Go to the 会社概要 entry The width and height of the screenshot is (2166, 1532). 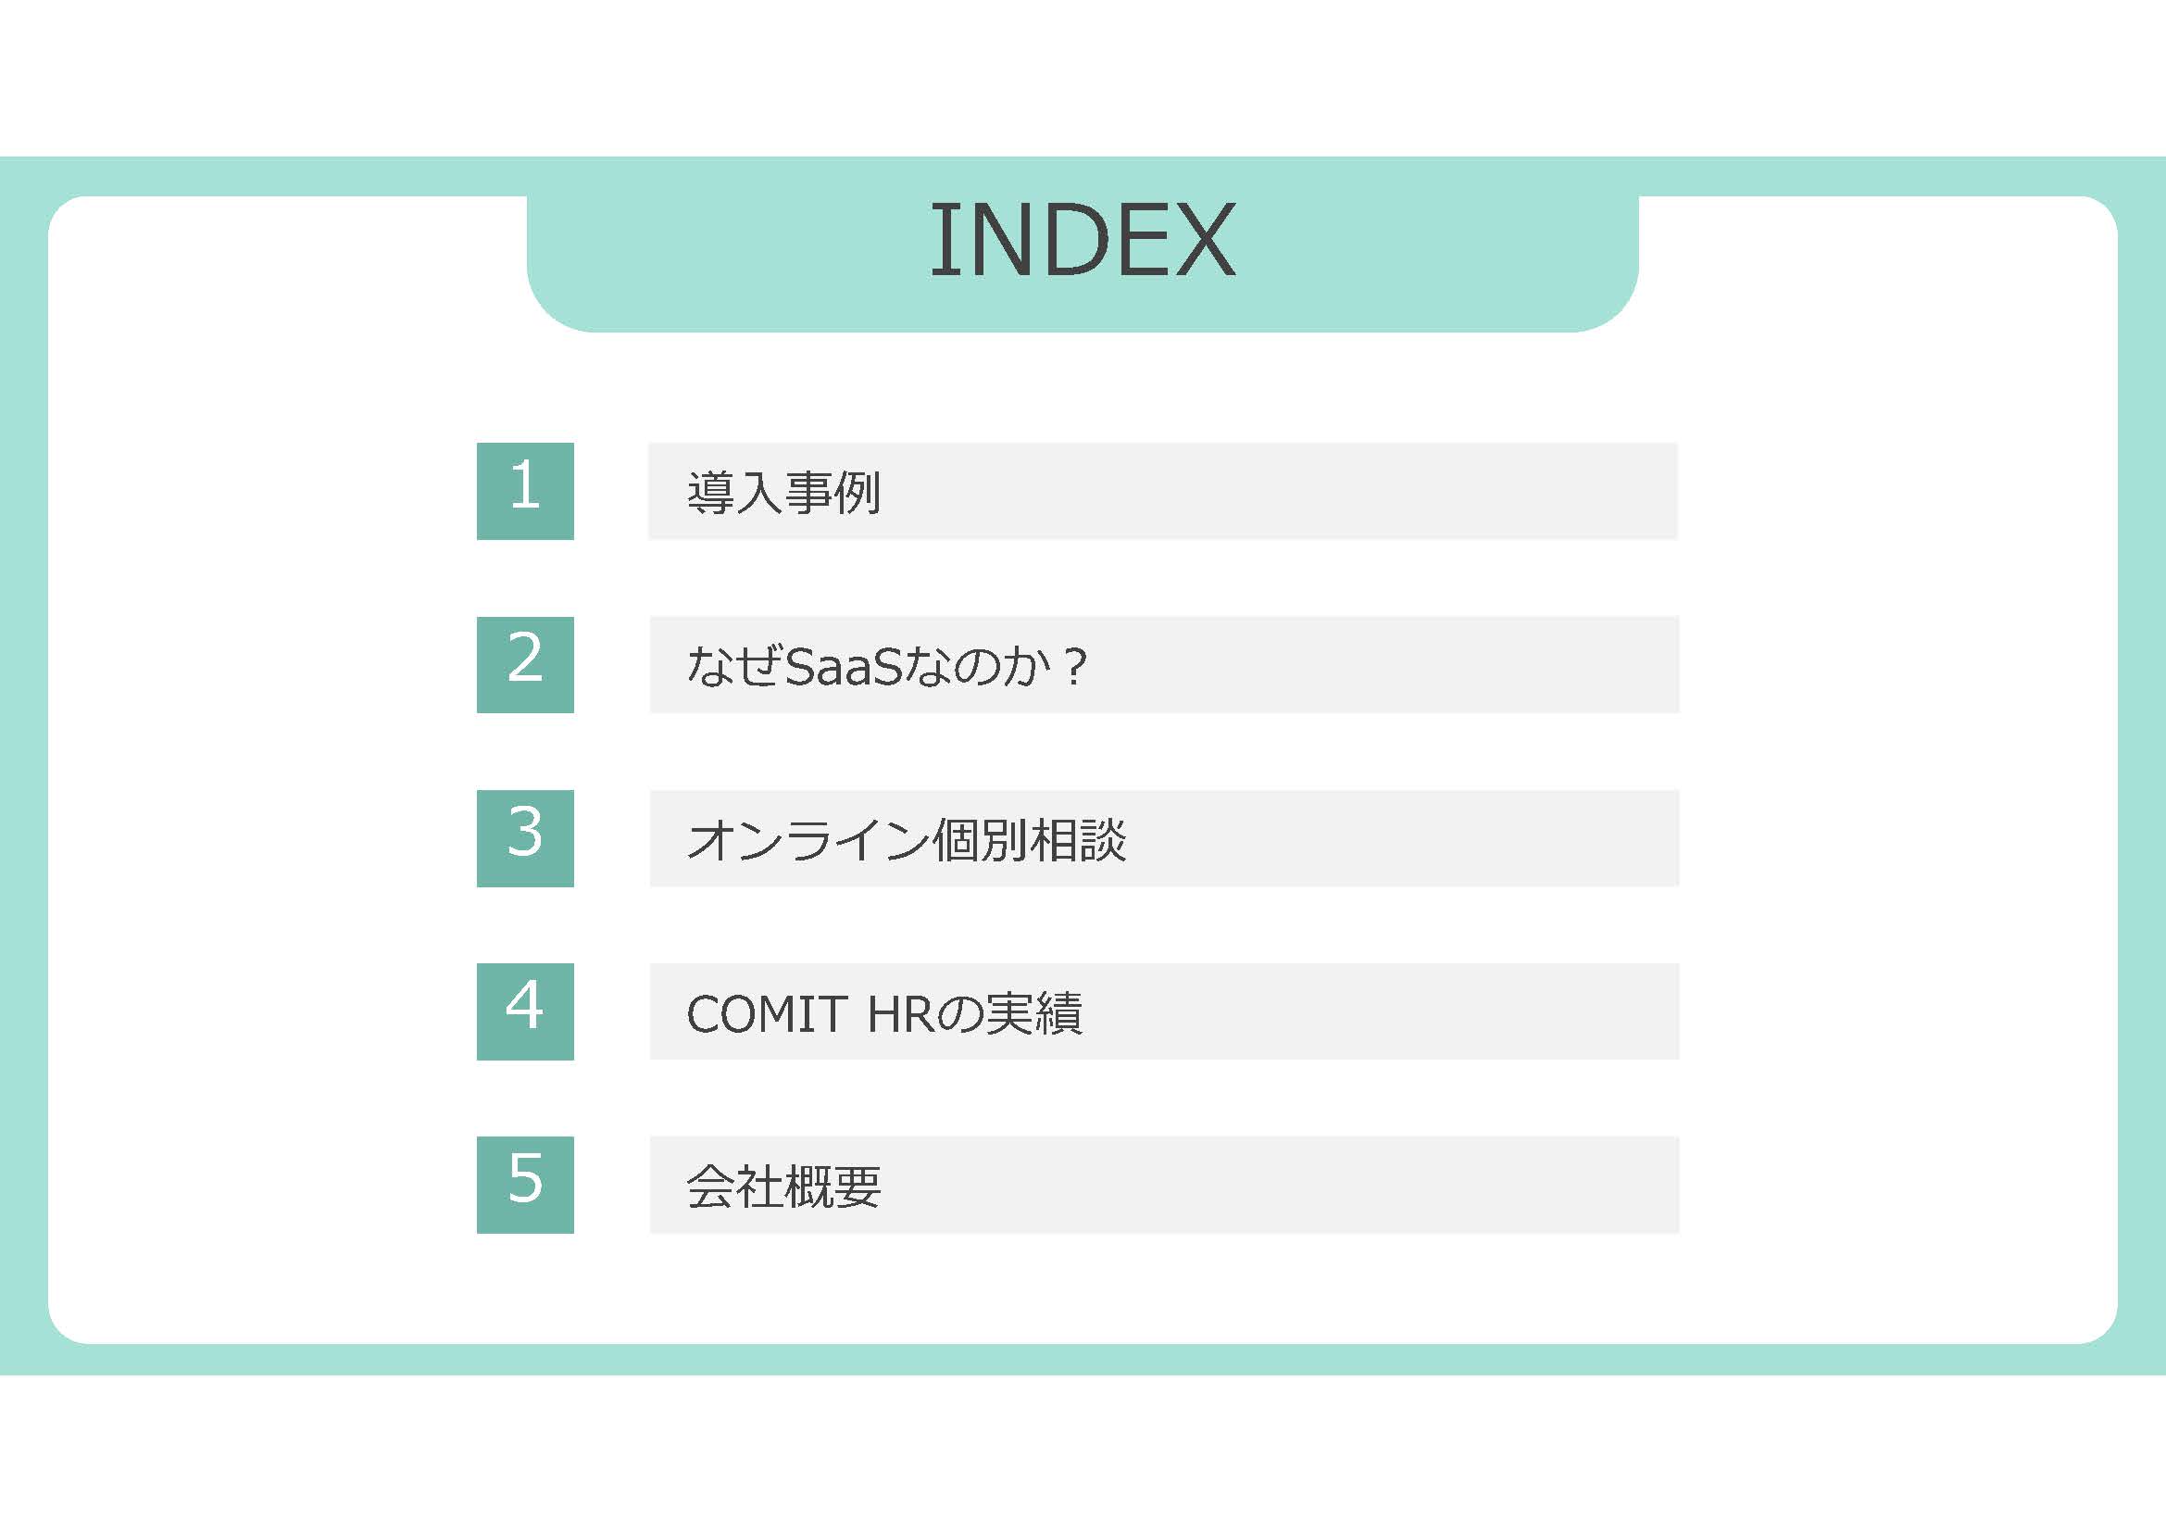pyautogui.click(x=1164, y=1185)
